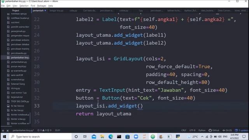Open 'tic tac toe.py' in the project tree

[x=17, y=110]
